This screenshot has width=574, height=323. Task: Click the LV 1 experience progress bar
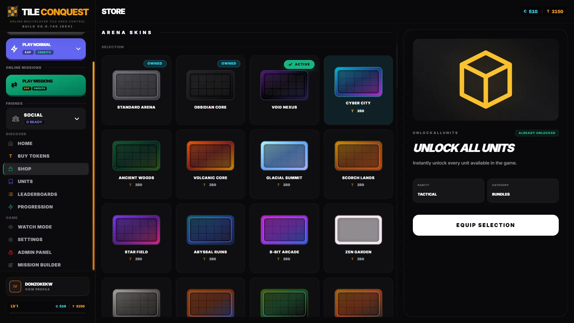tap(48, 313)
